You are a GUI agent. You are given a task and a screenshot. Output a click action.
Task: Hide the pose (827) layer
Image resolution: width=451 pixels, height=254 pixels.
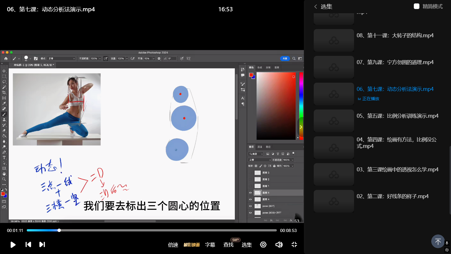pos(250,206)
